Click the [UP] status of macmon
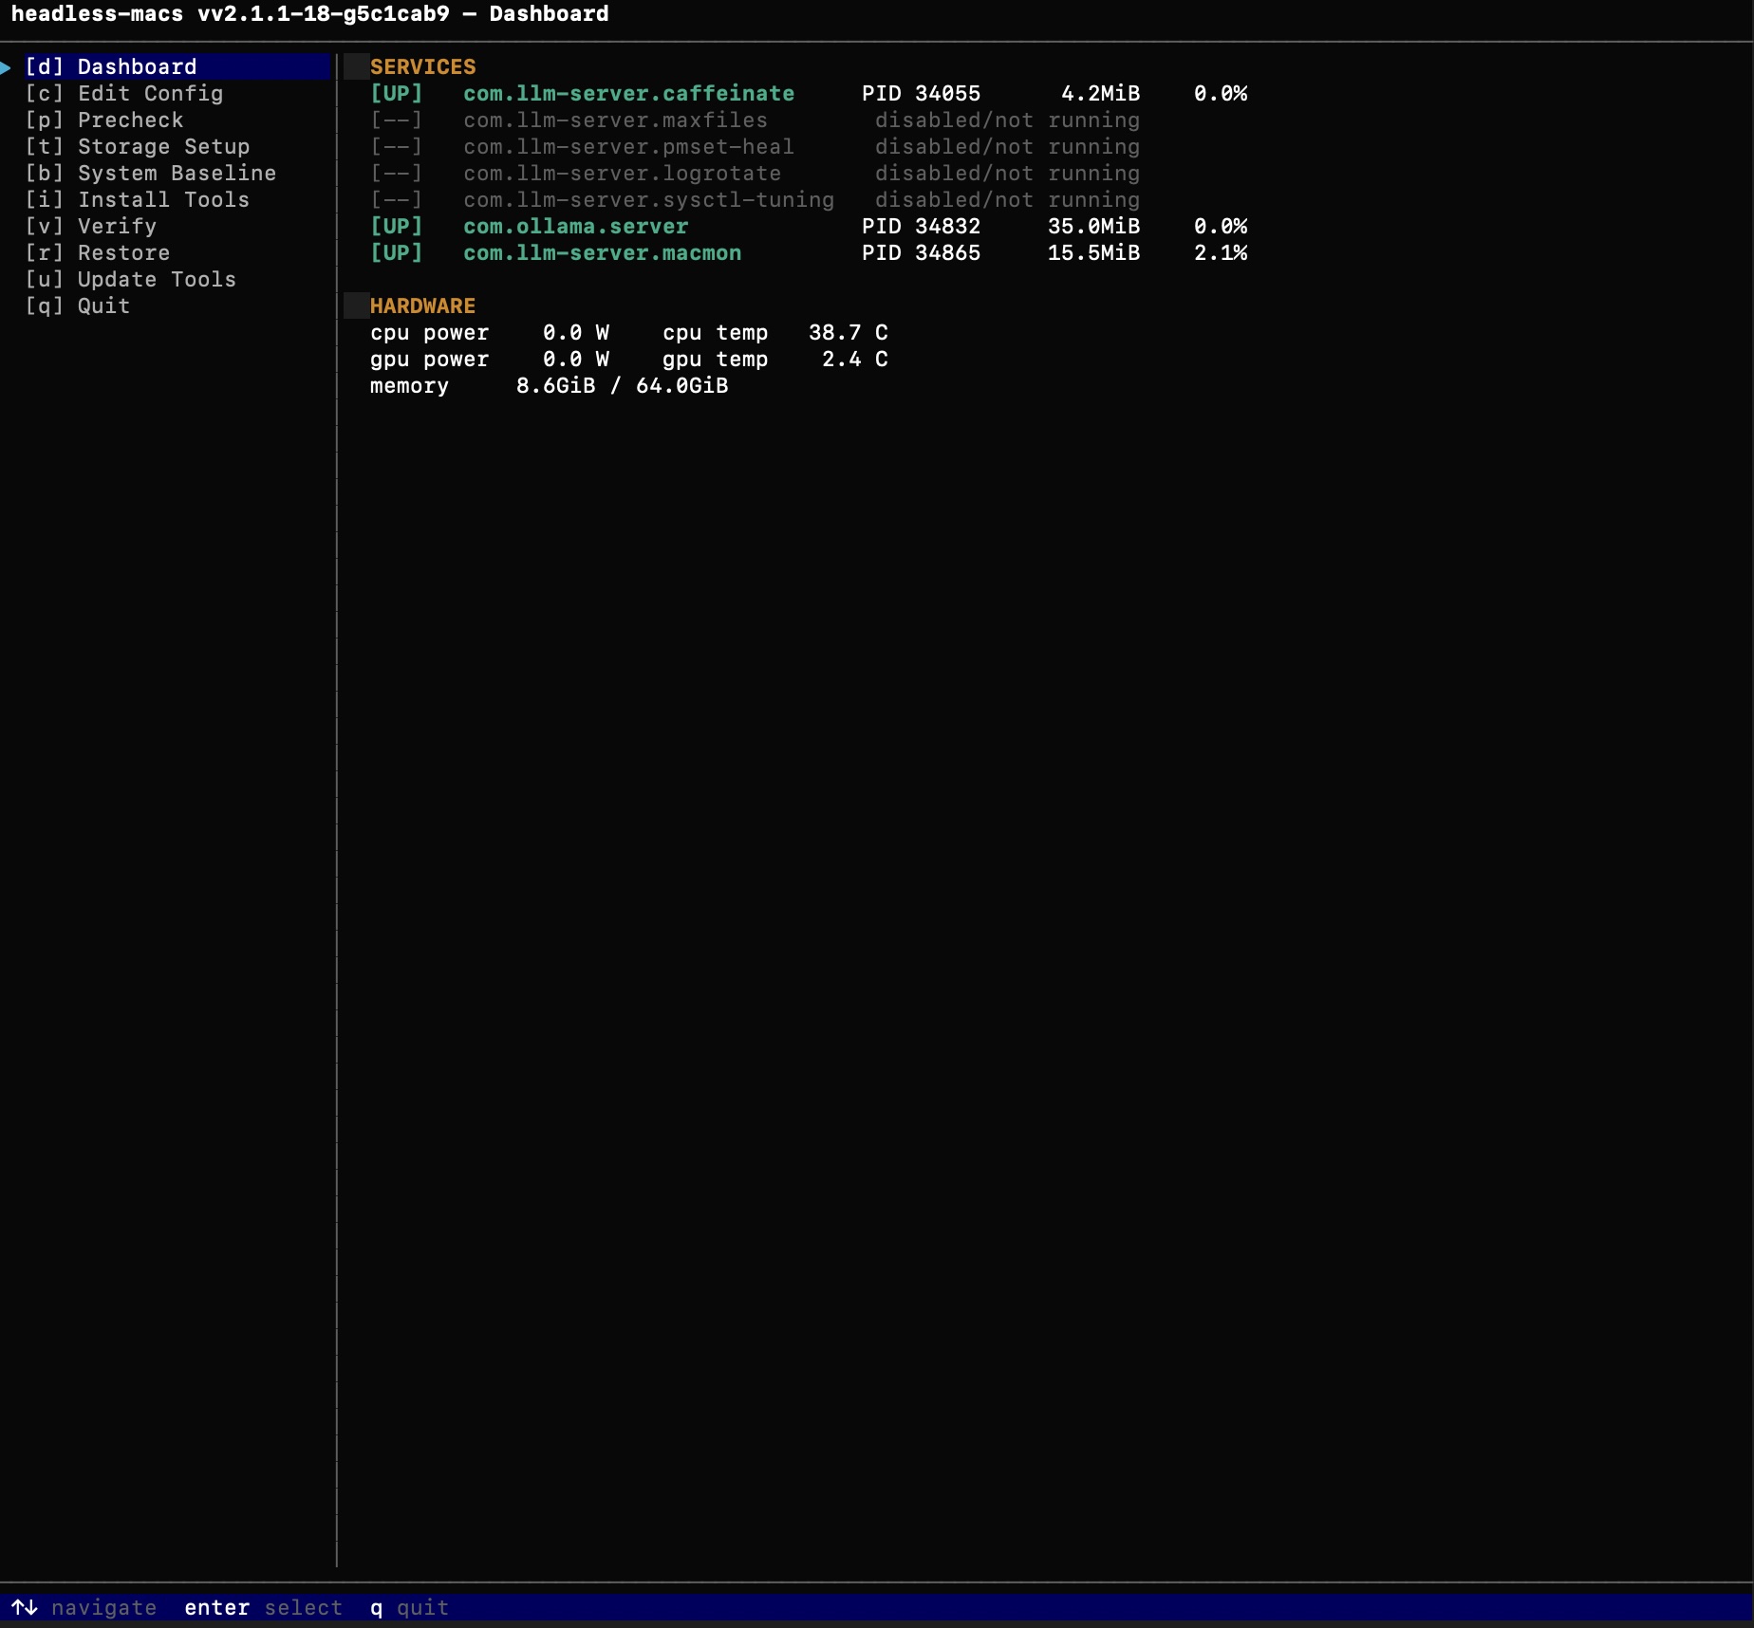Viewport: 1754px width, 1628px height. point(397,252)
